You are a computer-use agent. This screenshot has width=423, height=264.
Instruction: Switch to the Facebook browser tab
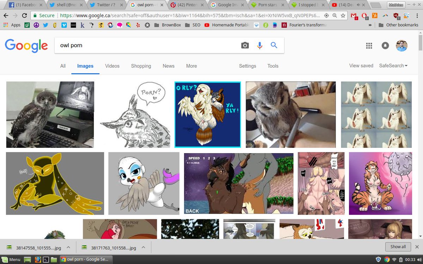[x=24, y=5]
